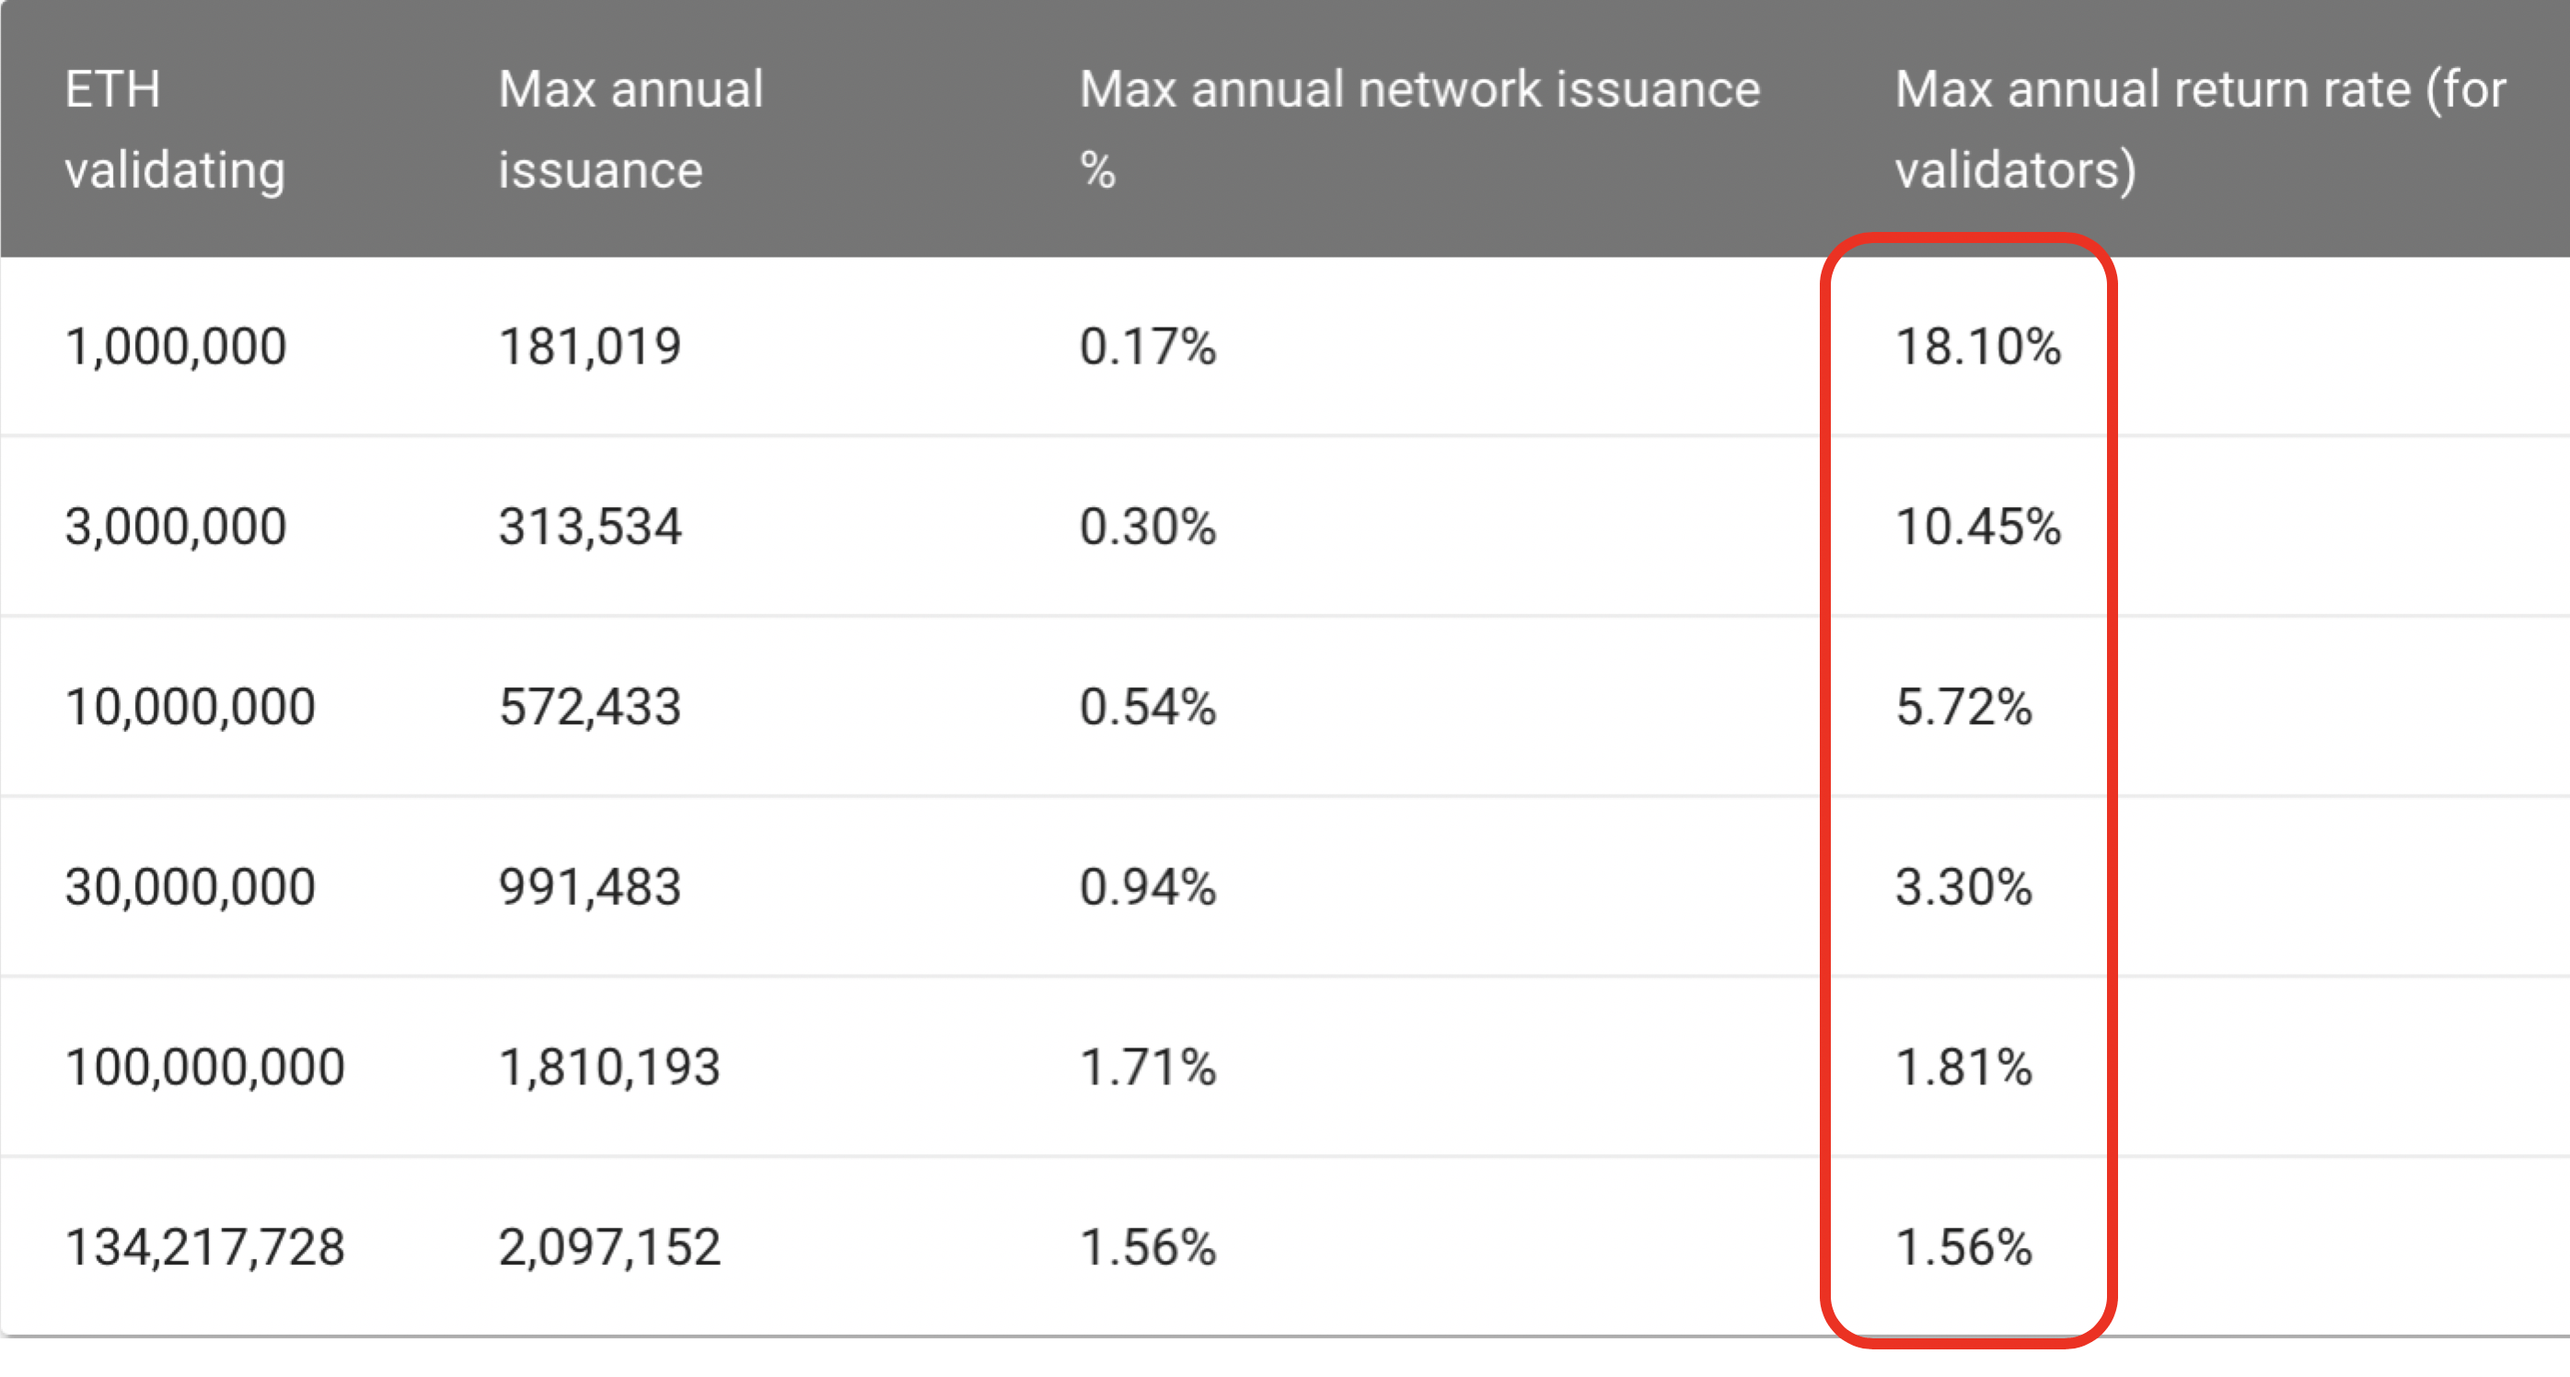Click the 1.81% return rate value
This screenshot has width=2570, height=1377.
(1963, 1068)
